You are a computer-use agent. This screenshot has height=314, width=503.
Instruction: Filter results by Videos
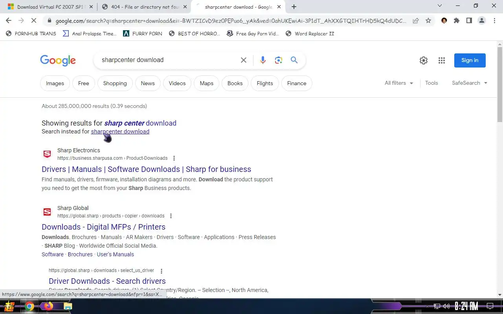click(x=177, y=83)
